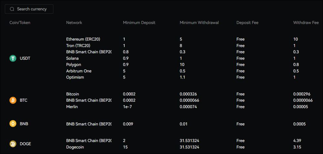Image resolution: width=323 pixels, height=154 pixels.
Task: Click the Coin/Token column header
Action: [x=20, y=23]
